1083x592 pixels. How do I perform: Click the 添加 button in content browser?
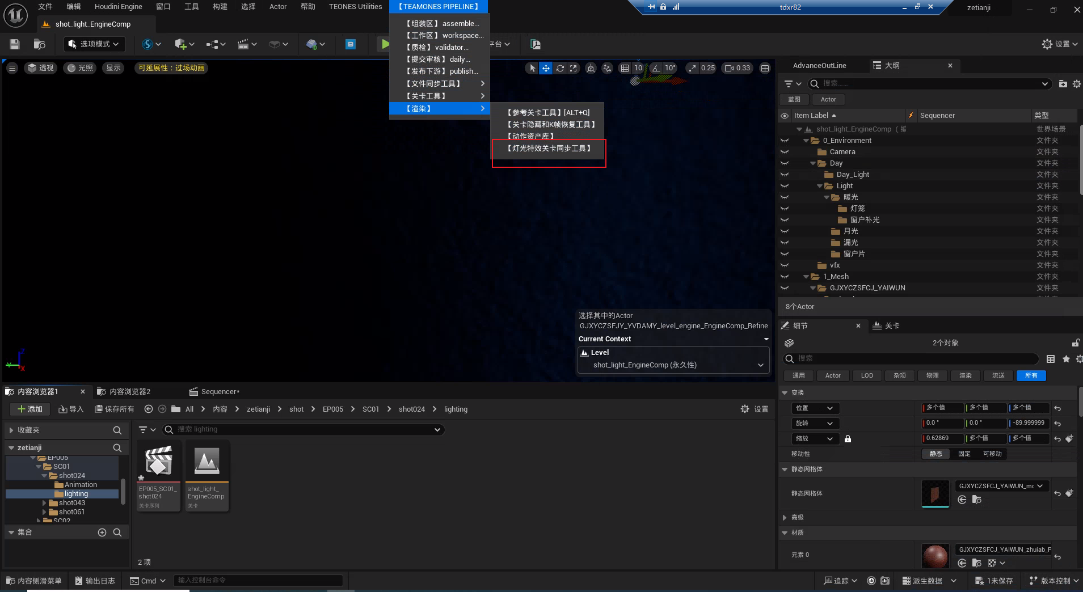(30, 409)
